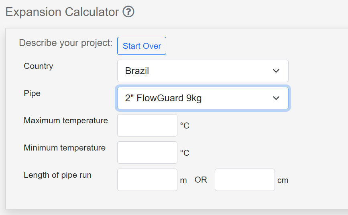Image resolution: width=348 pixels, height=215 pixels.
Task: Open the Pipe dropdown showing 2" FlowGuard 9kg
Action: click(202, 98)
